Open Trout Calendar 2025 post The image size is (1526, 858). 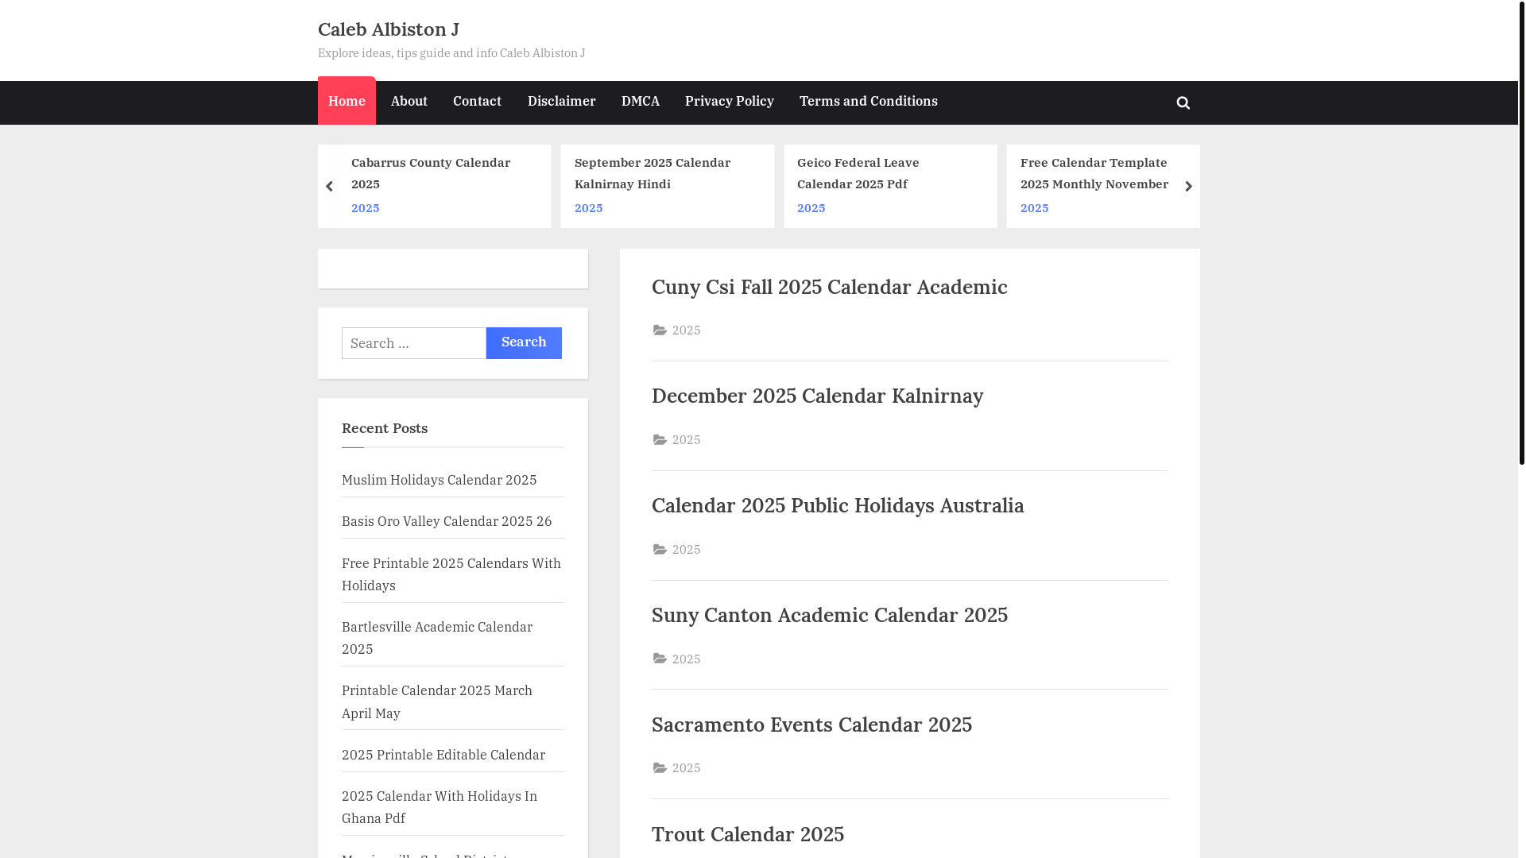click(748, 834)
